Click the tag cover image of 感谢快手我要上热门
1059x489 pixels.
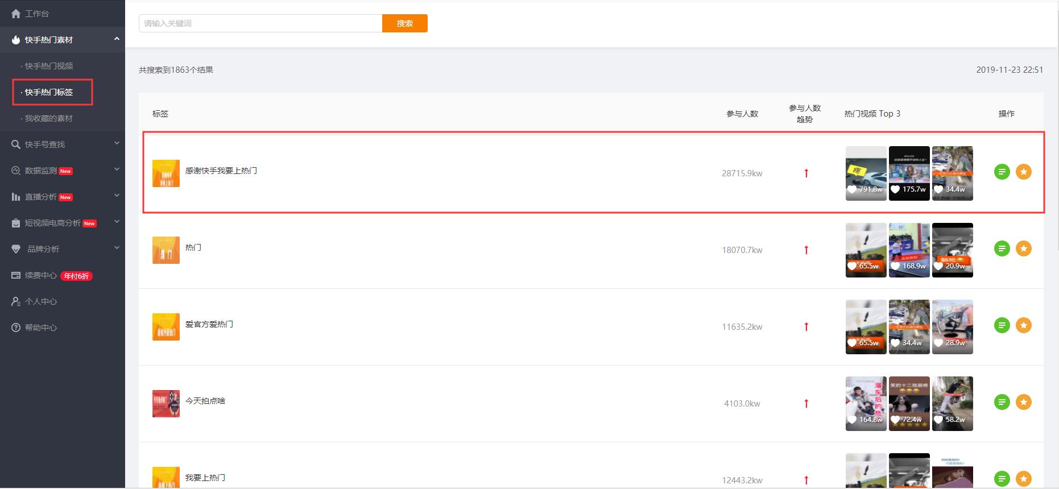tap(166, 173)
